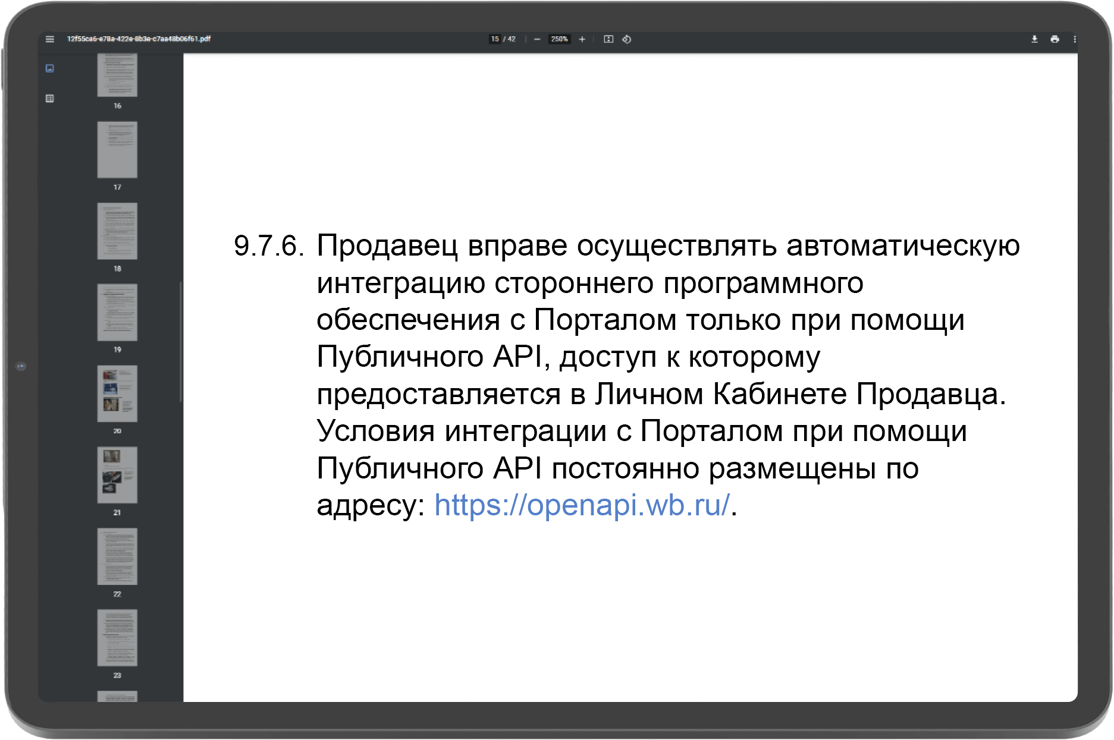Viewport: 1114px width, 740px height.
Task: Click the 250% zoom level field
Action: tap(559, 39)
